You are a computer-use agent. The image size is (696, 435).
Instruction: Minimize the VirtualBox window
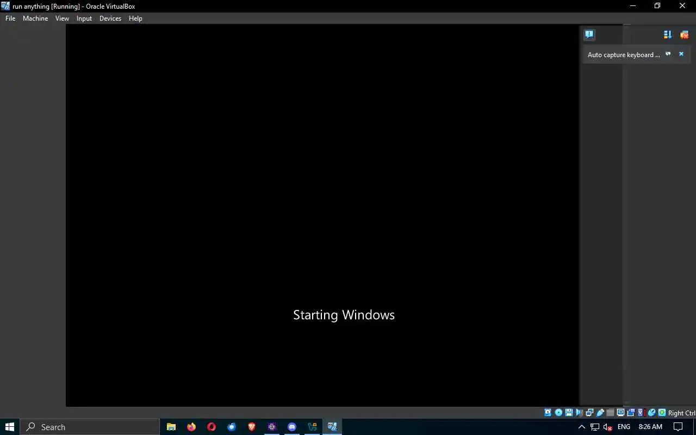[x=632, y=6]
